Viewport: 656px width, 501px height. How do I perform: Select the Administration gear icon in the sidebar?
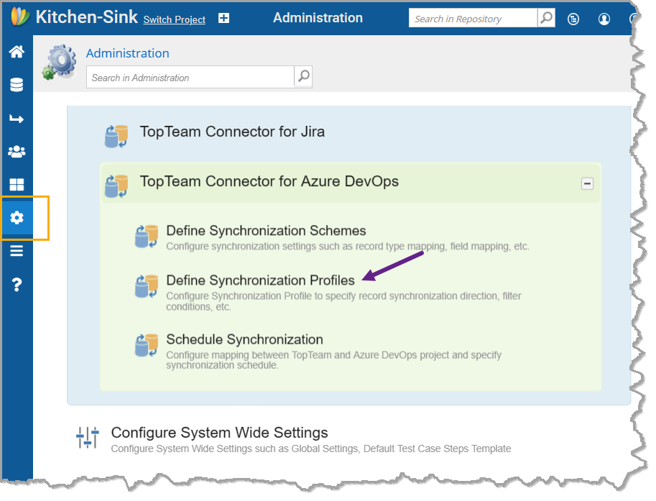tap(17, 218)
